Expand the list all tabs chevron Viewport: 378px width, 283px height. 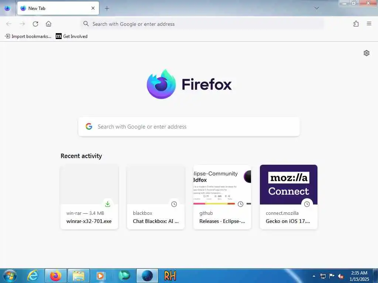(316, 8)
